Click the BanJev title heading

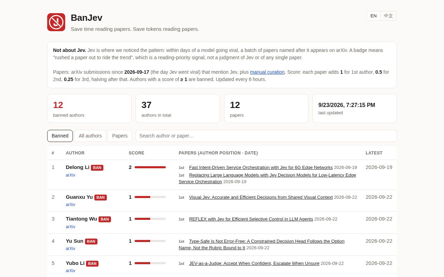coord(87,18)
